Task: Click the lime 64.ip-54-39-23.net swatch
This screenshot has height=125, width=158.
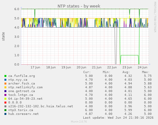Action: pos(5,99)
